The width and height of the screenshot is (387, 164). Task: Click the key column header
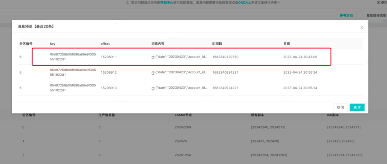[52, 44]
